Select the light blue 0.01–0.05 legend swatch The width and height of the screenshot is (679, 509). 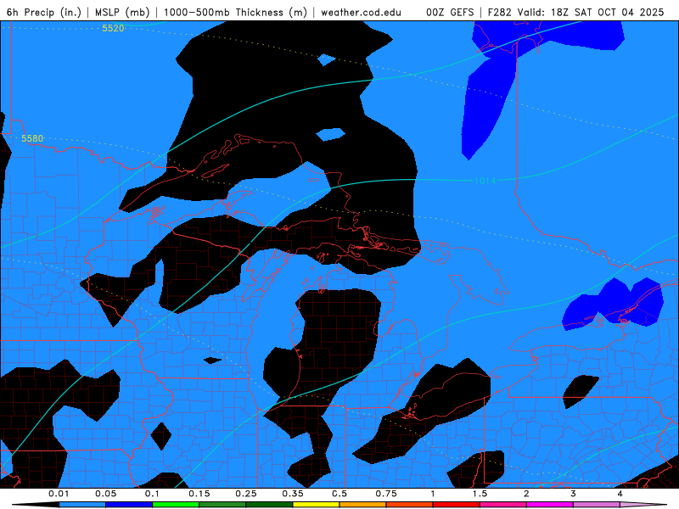click(82, 505)
